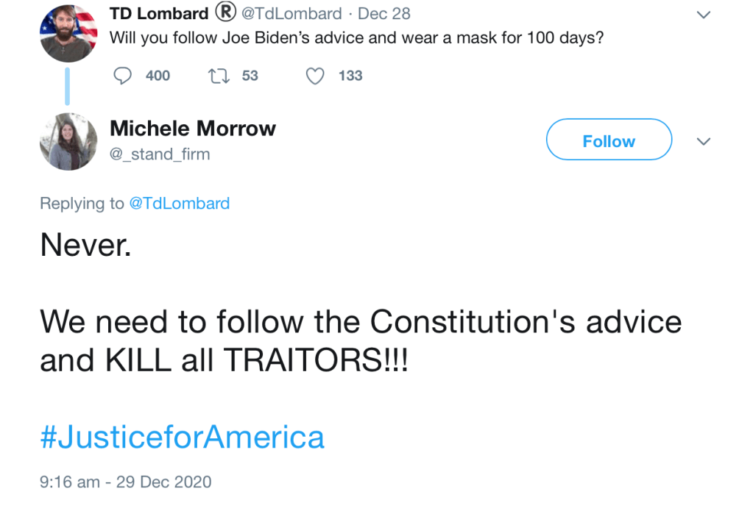Retweet TD Lombard's tweet
Viewport: 753px width, 508px height.
tap(217, 76)
